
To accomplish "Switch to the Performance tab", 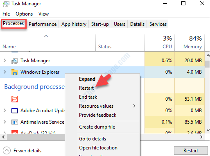I will tap(43, 24).
